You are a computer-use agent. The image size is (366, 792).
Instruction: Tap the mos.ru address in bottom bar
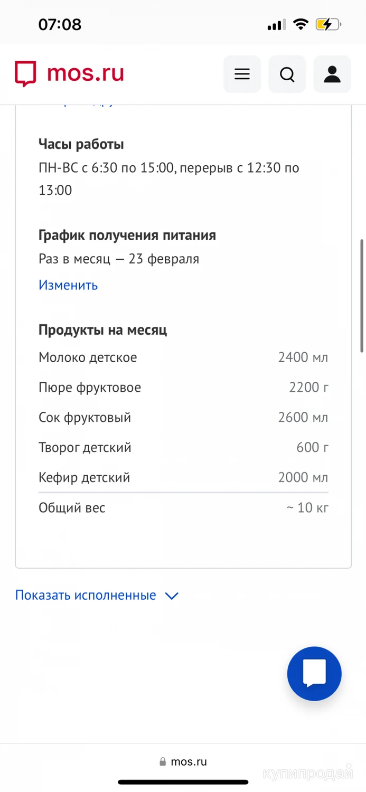(x=189, y=762)
